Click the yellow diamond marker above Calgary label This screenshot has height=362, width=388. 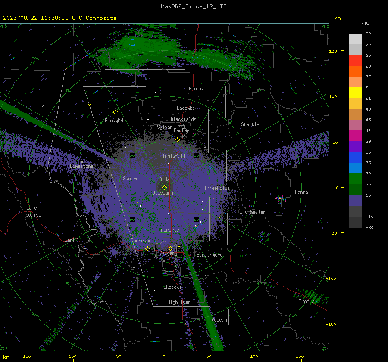point(170,248)
